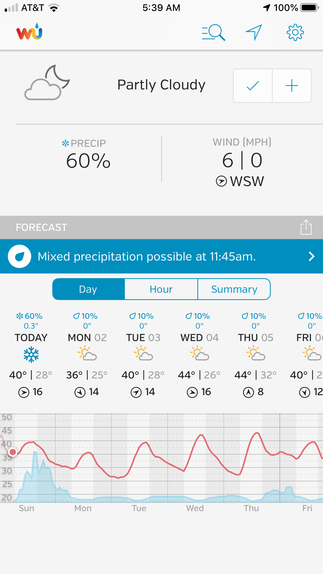Select the Day forecast tab

pyautogui.click(x=88, y=289)
